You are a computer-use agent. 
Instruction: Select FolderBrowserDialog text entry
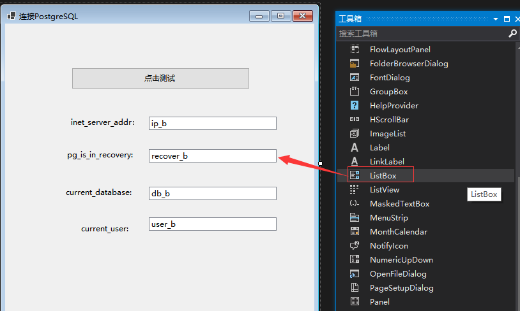(x=409, y=64)
